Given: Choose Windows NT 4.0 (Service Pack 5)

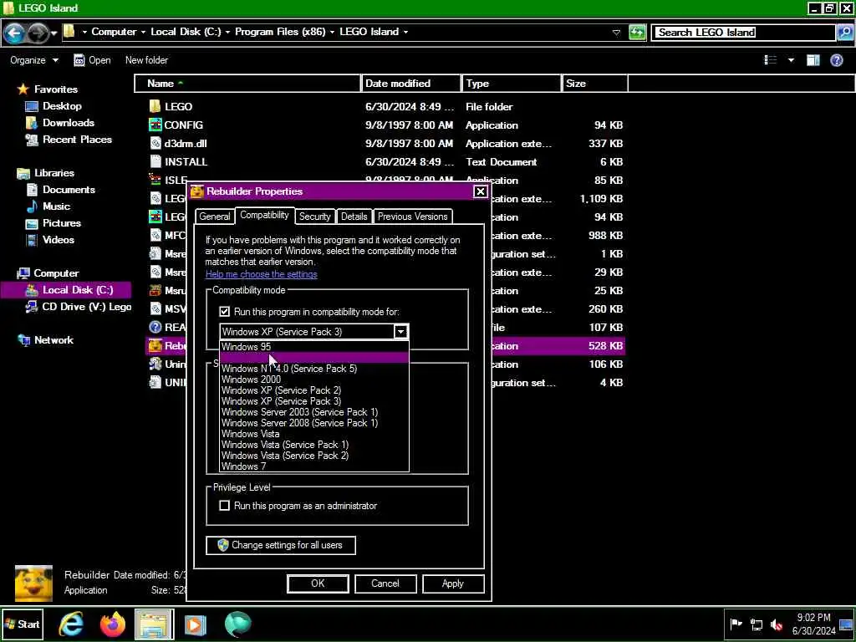Looking at the screenshot, I should pyautogui.click(x=314, y=369).
